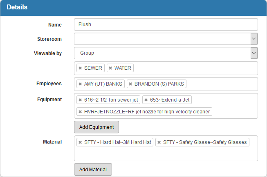Remove the 616~2 1/2 Ton sewer jet equipment
The width and height of the screenshot is (267, 177).
(x=80, y=100)
